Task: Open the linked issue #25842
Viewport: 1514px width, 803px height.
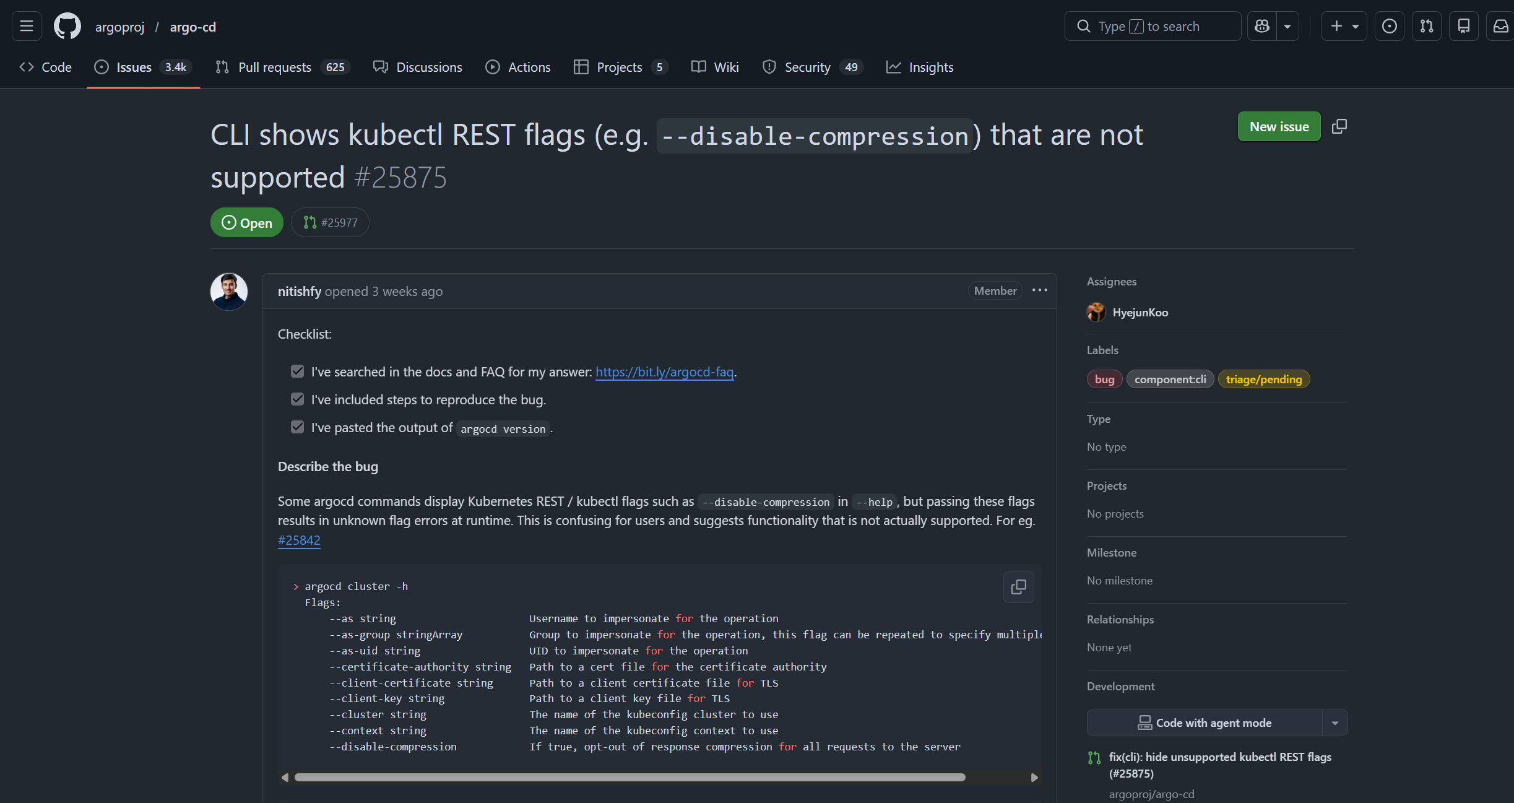Action: point(299,540)
